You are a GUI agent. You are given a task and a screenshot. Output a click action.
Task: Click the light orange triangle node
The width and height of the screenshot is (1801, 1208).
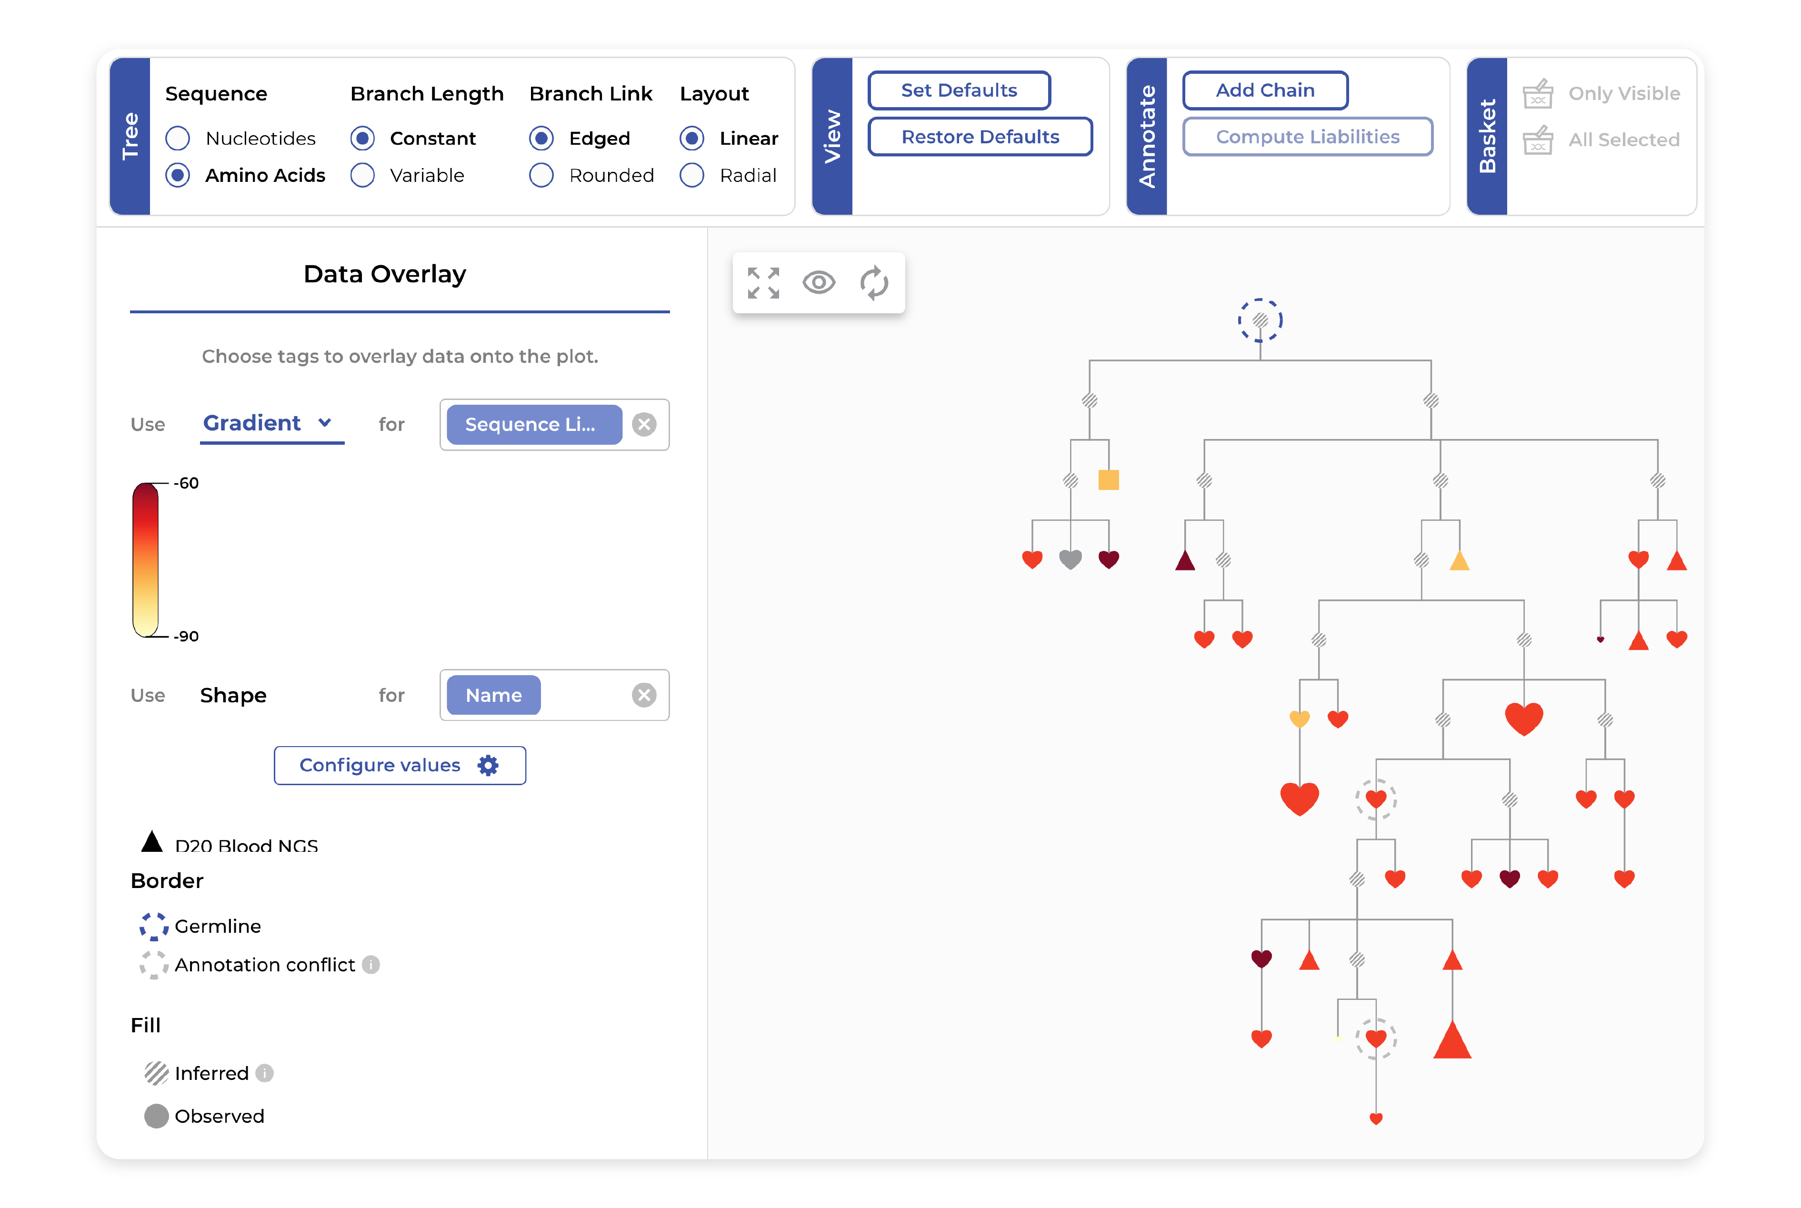(x=1459, y=560)
